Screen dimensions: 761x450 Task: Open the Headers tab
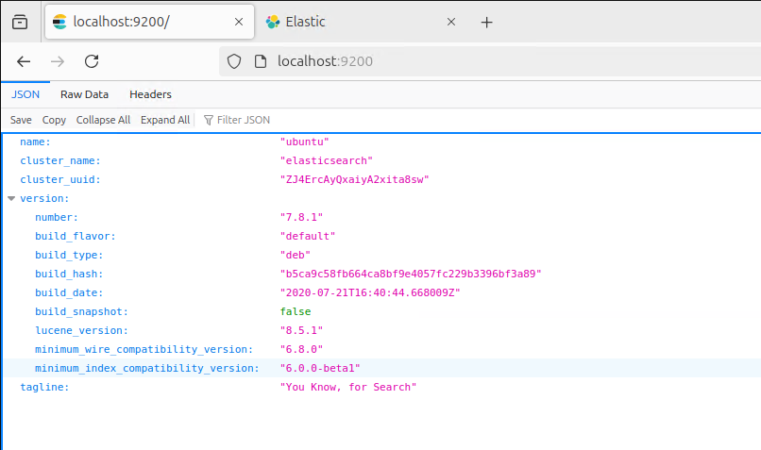point(150,94)
